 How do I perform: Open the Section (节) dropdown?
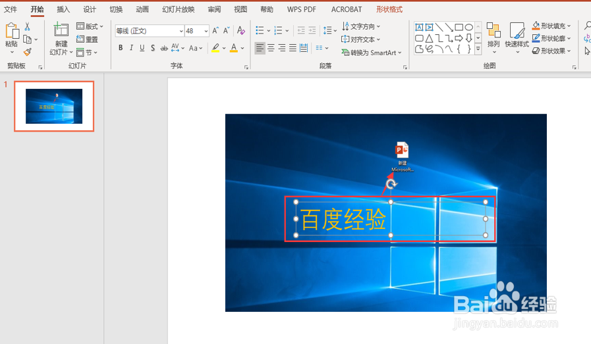(x=87, y=53)
